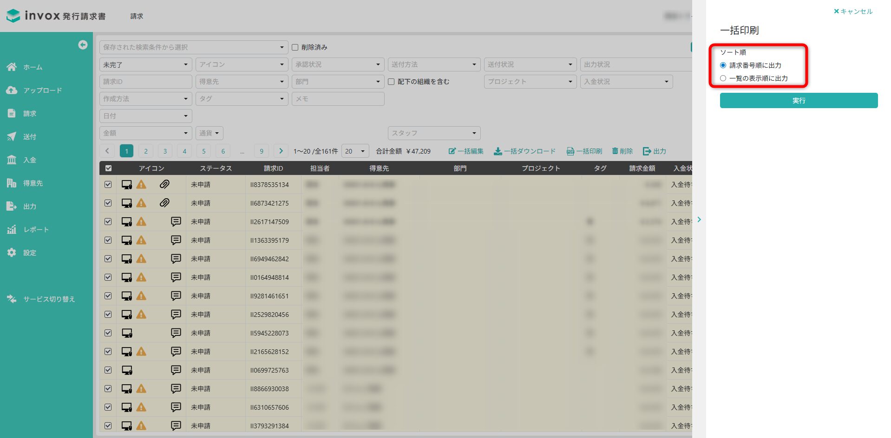Select 請求番号順に出力 radio option
This screenshot has width=891, height=438.
point(723,65)
